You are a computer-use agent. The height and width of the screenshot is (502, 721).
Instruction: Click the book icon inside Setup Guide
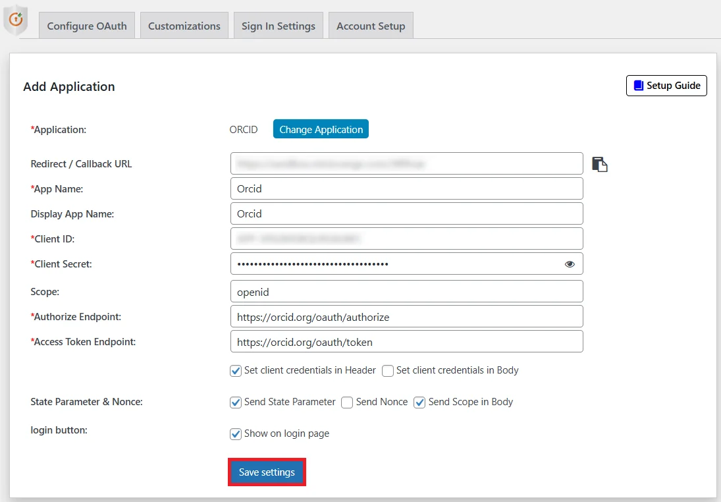[637, 85]
